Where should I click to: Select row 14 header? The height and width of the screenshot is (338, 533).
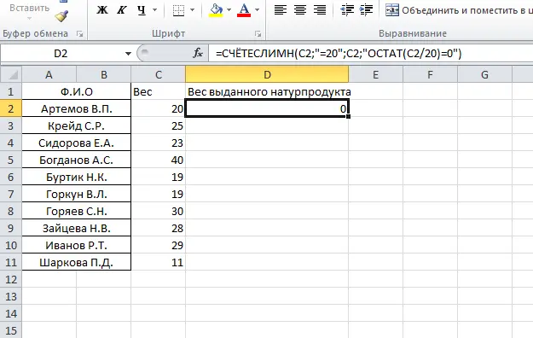(x=11, y=313)
